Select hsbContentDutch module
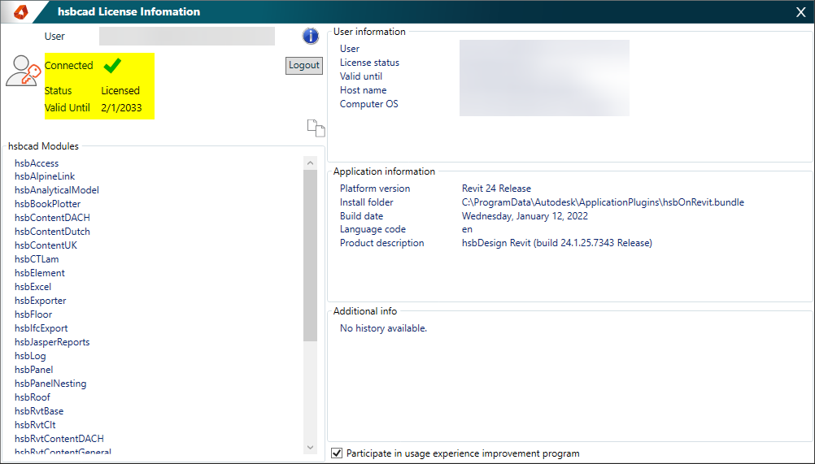This screenshot has height=464, width=815. [53, 232]
